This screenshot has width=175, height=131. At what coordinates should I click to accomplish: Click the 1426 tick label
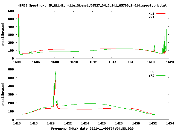click(102, 123)
